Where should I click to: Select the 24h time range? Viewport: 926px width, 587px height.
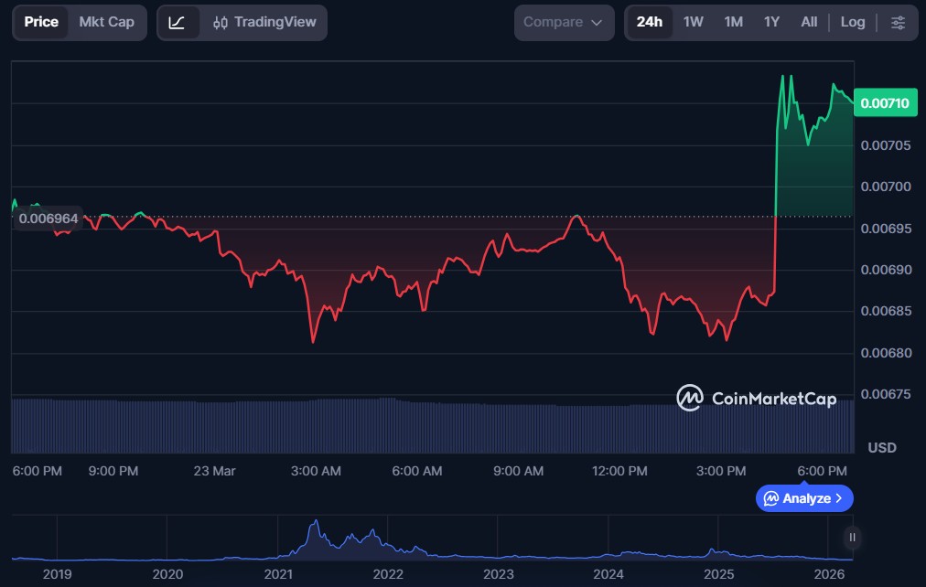(649, 22)
